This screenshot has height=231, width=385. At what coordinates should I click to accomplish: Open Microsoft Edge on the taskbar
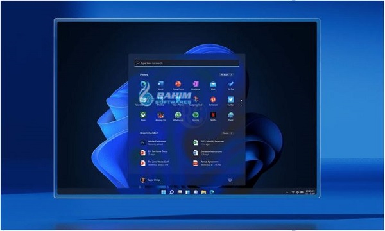point(212,192)
